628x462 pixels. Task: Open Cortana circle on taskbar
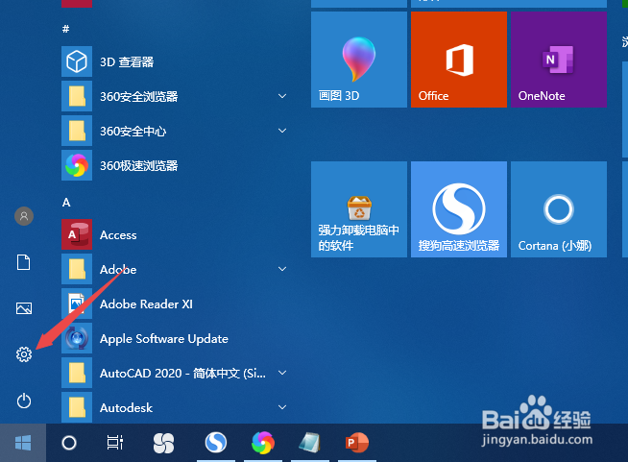(69, 443)
